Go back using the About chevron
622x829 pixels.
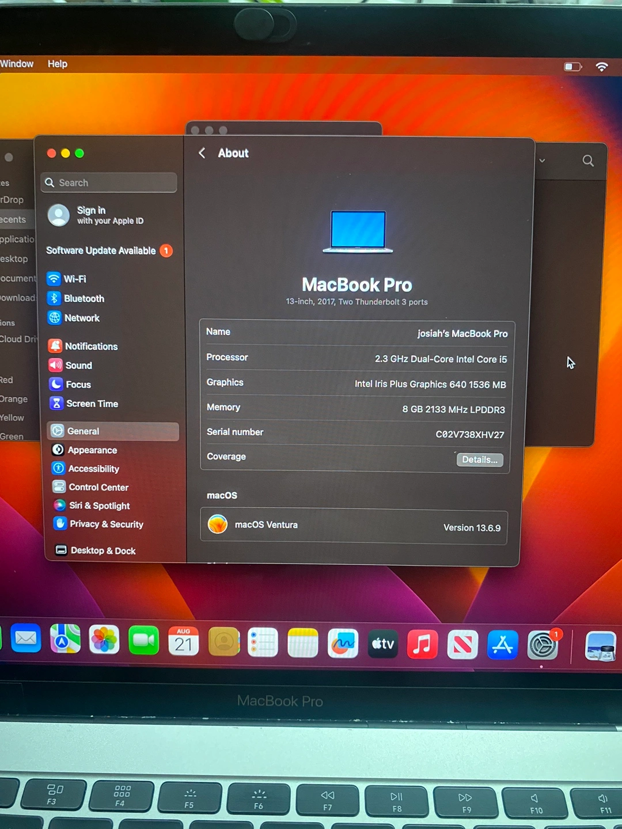tap(202, 153)
